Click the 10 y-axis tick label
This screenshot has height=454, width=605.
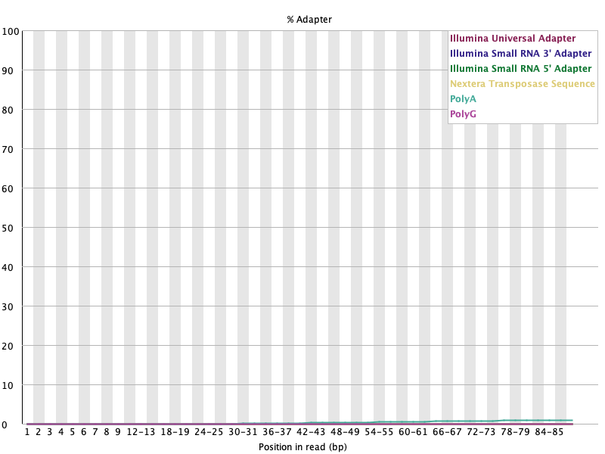[8, 385]
